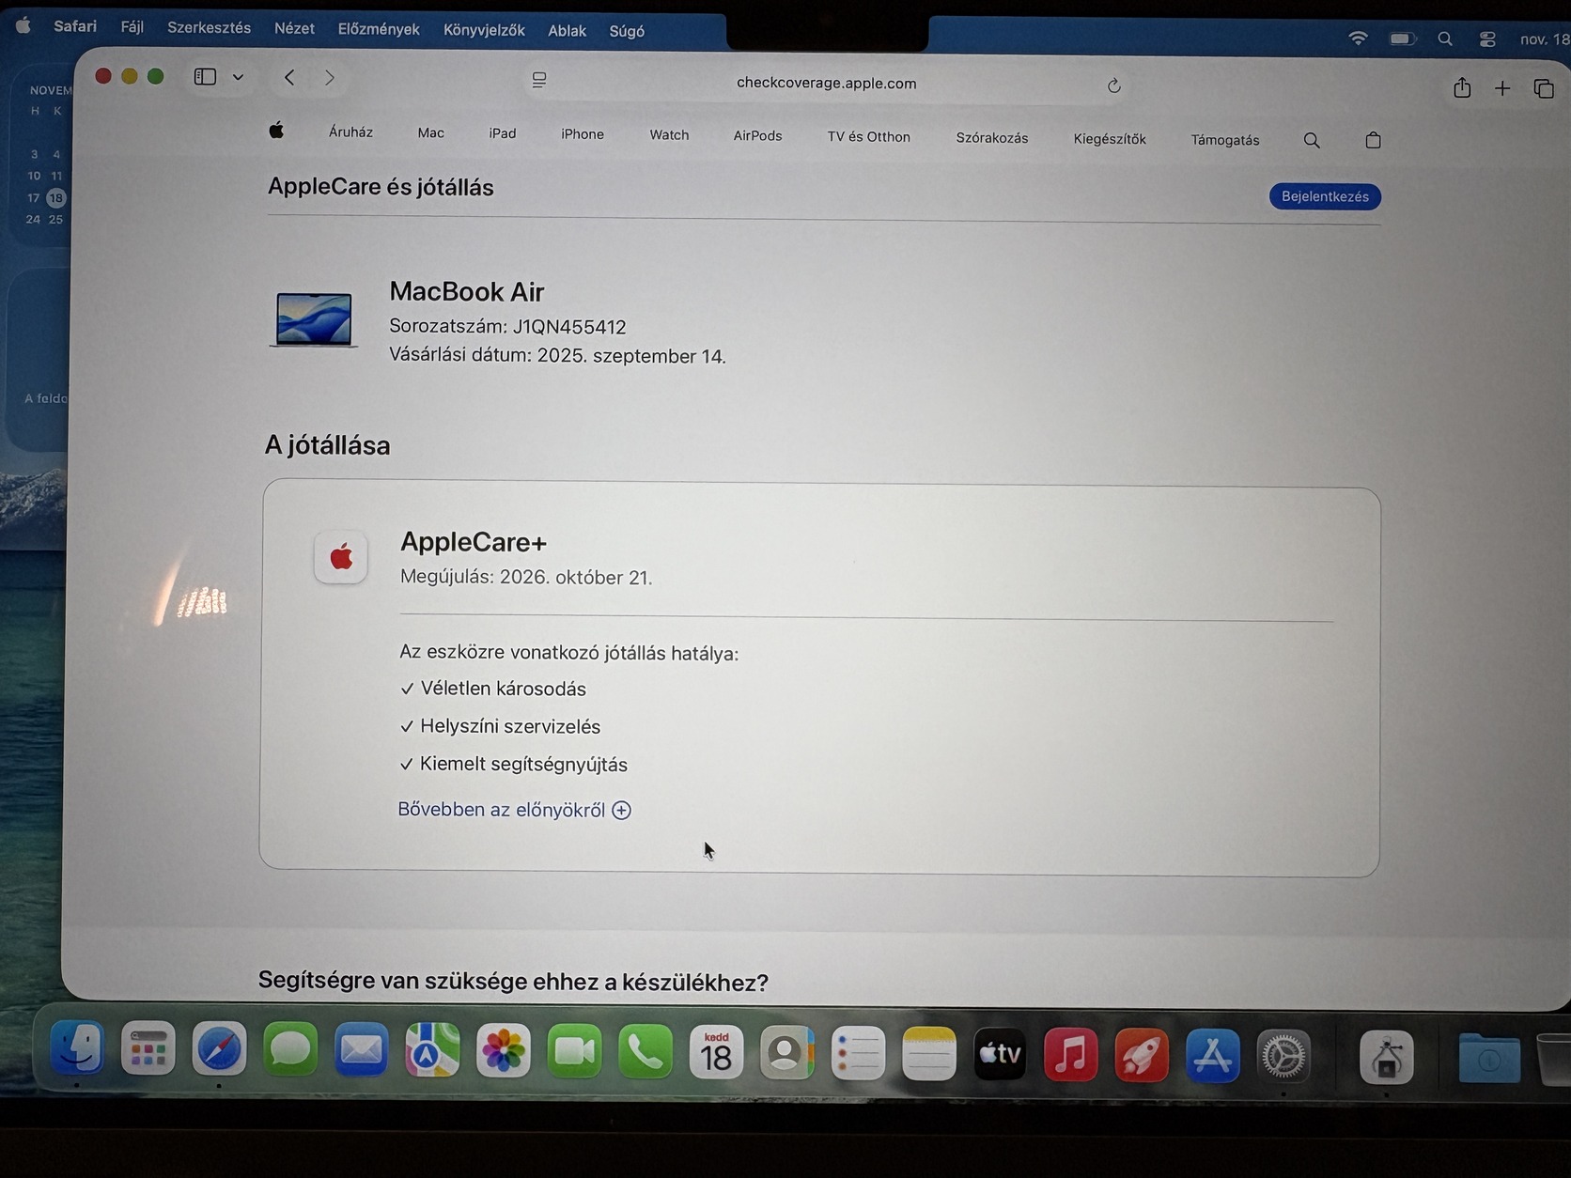Open Launchpad from the Dock
The width and height of the screenshot is (1571, 1178).
coord(148,1048)
